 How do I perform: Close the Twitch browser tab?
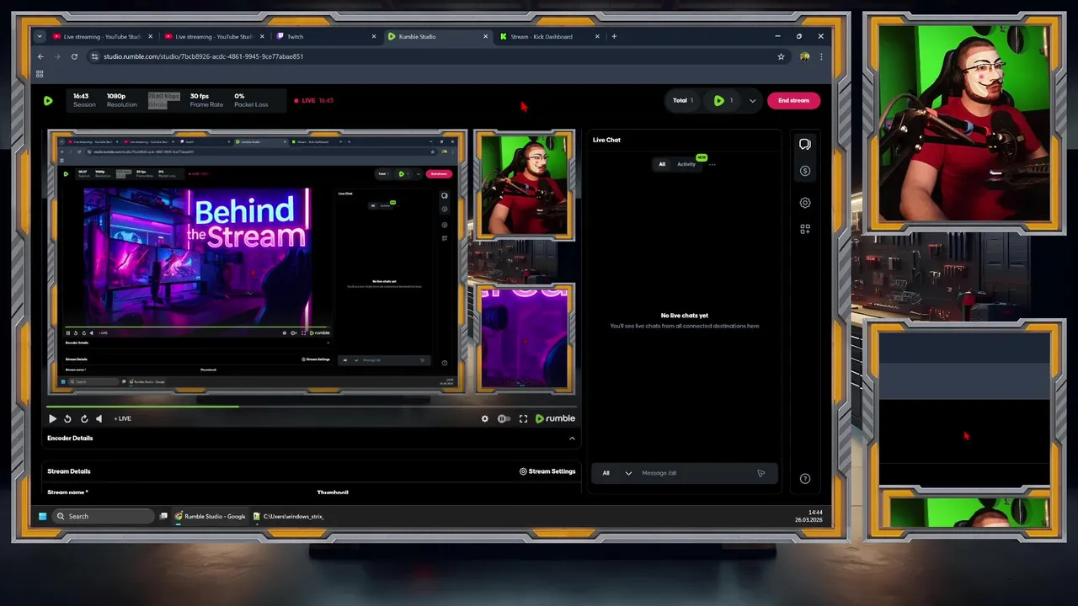[374, 36]
